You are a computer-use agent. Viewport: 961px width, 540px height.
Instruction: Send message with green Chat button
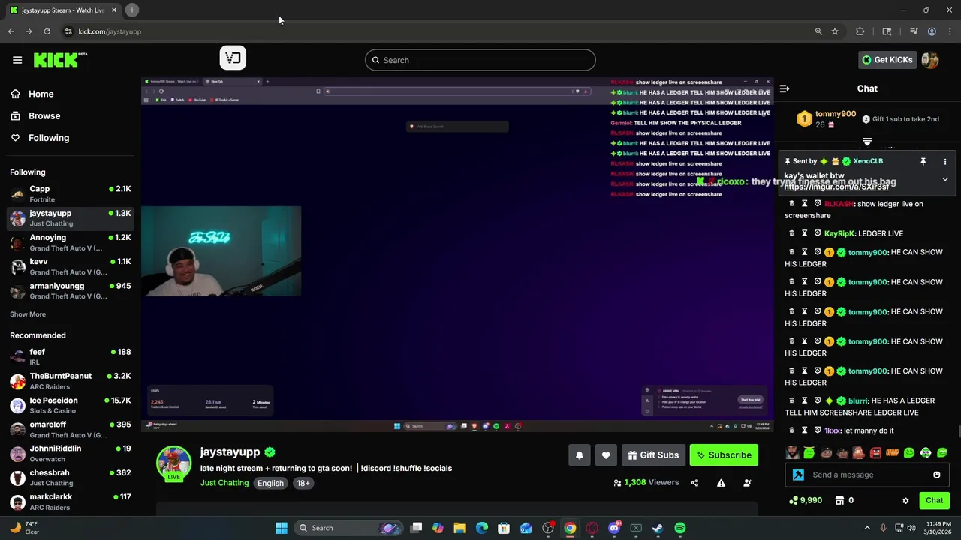coord(934,500)
